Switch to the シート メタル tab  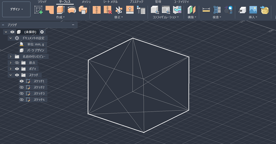[x=110, y=2]
